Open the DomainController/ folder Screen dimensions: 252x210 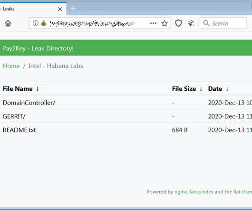[29, 103]
